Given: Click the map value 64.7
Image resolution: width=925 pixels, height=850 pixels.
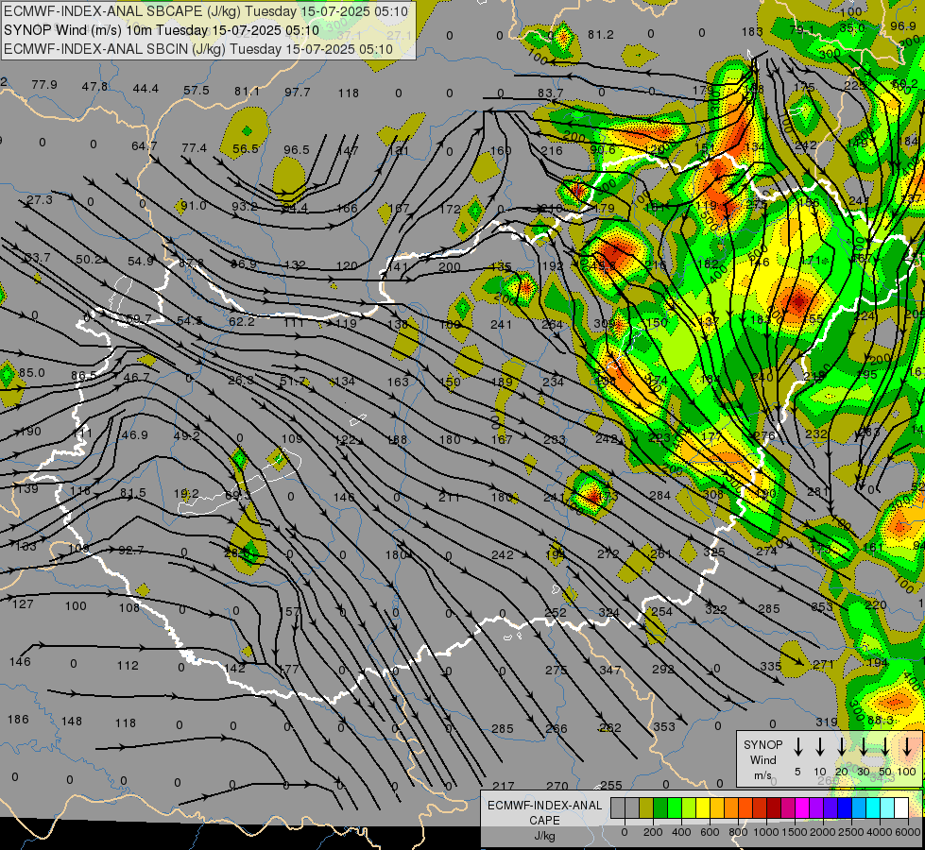Looking at the screenshot, I should pos(145,145).
